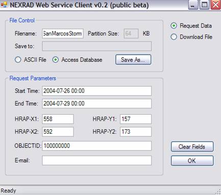Click the HRAP-Y1: label
This screenshot has height=195, width=221.
coord(105,119)
